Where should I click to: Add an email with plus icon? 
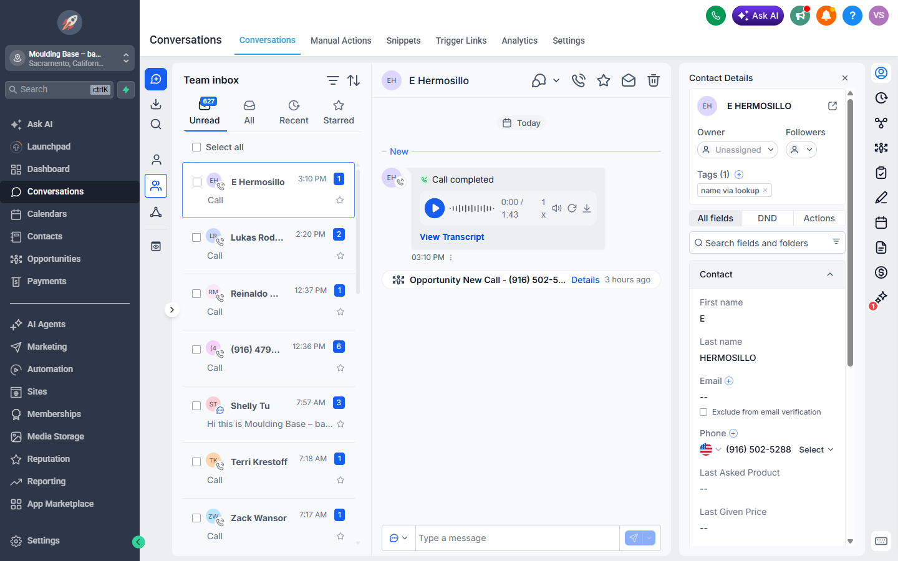[729, 381]
